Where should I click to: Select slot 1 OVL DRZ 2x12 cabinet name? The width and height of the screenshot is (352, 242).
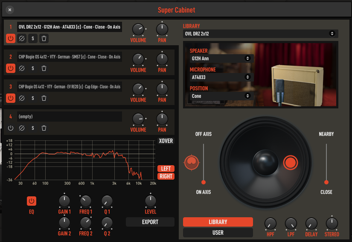(70, 27)
